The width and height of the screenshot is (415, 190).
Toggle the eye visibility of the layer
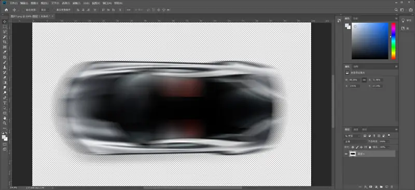click(346, 154)
